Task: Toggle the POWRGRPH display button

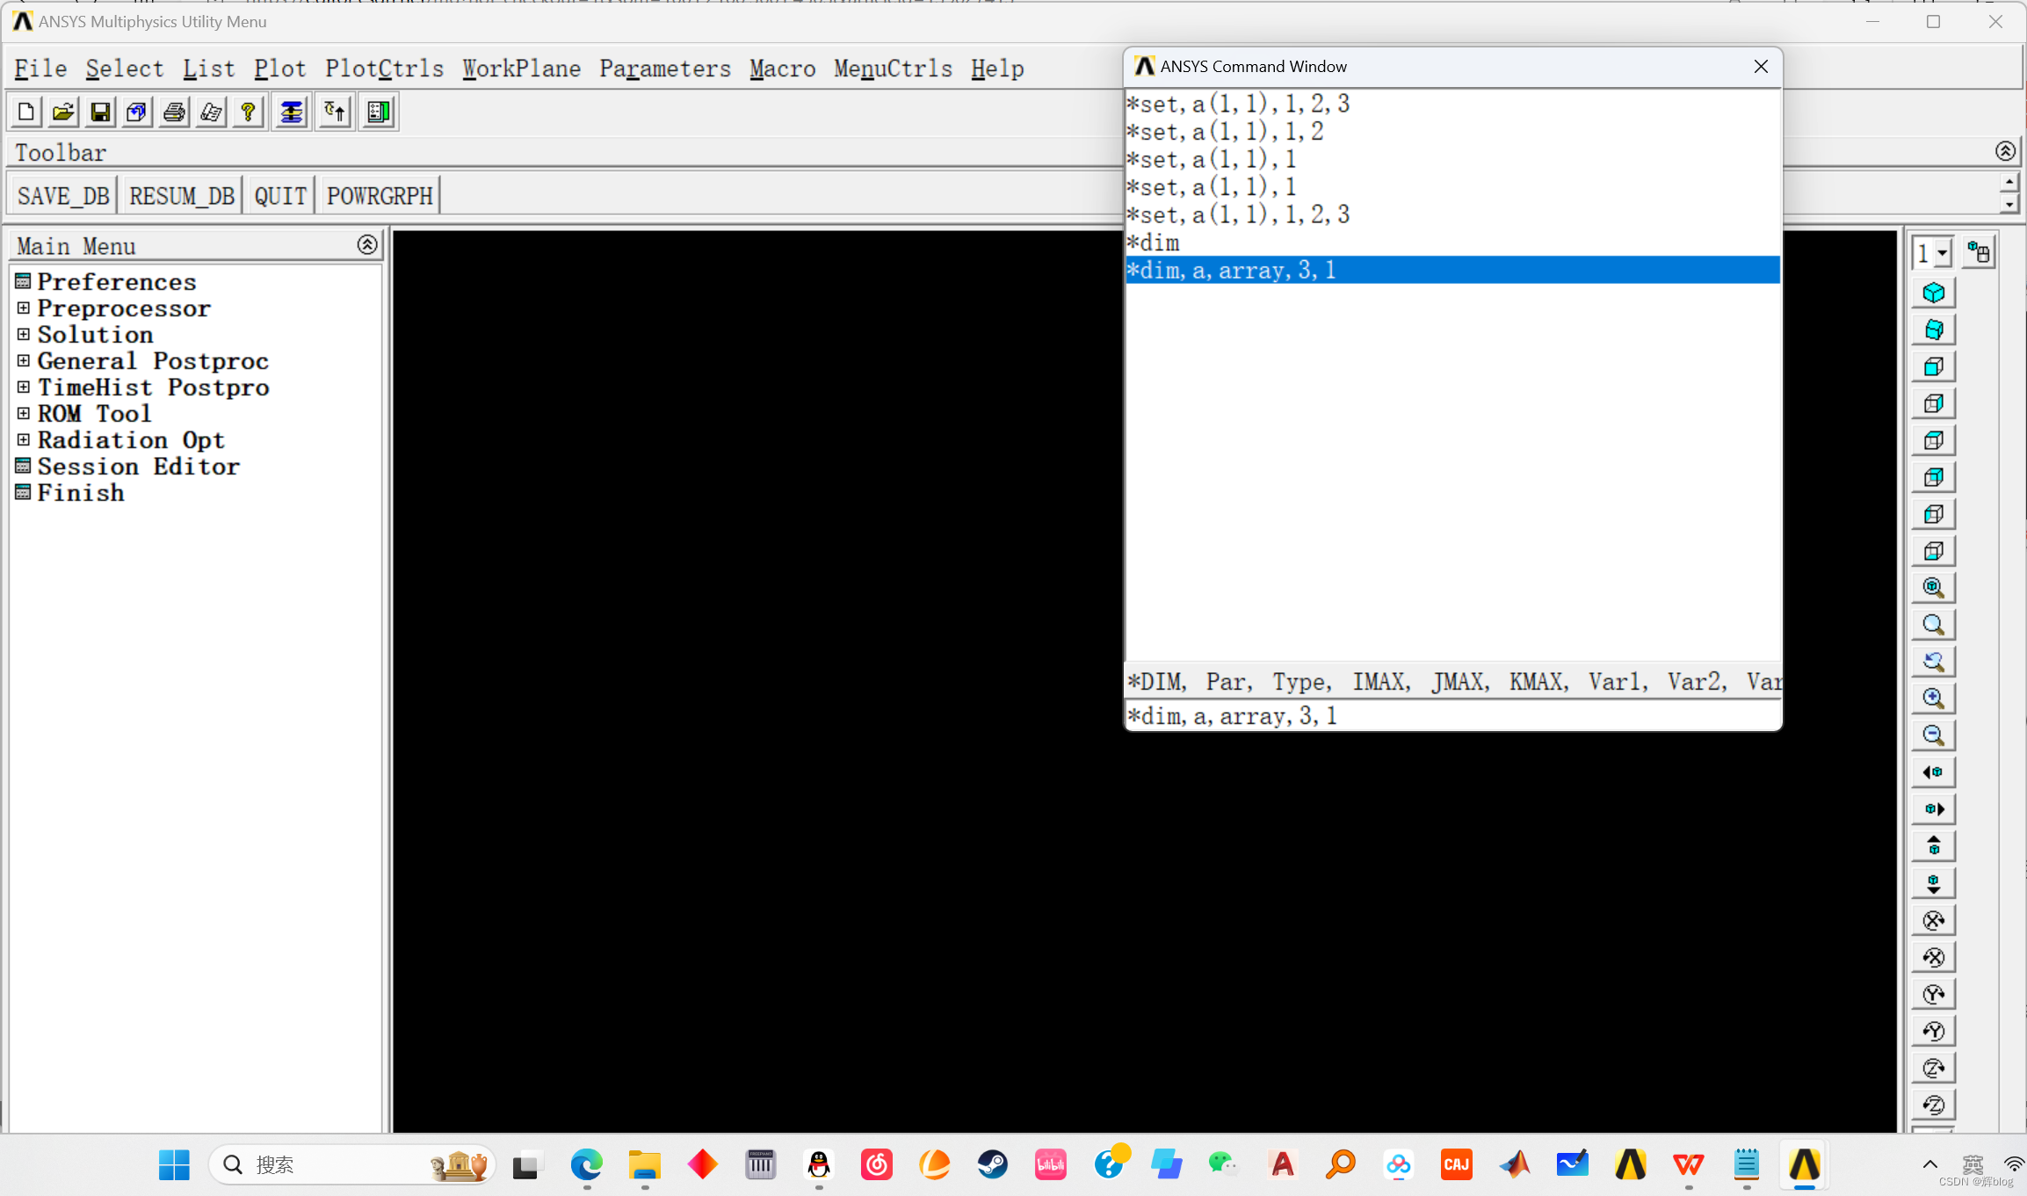Action: click(x=379, y=195)
